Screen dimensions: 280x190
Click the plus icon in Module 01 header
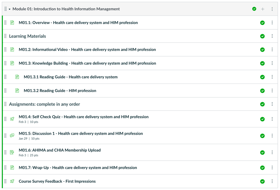pyautogui.click(x=263, y=9)
